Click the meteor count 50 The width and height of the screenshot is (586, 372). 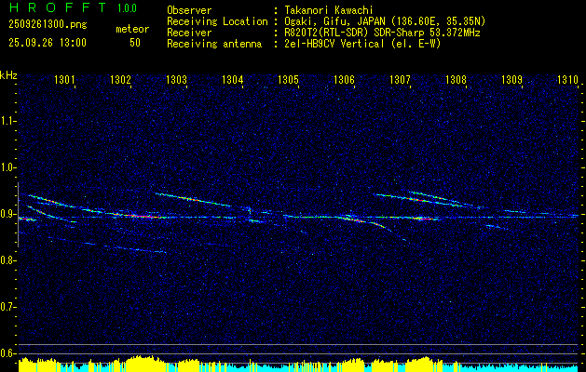[x=135, y=43]
